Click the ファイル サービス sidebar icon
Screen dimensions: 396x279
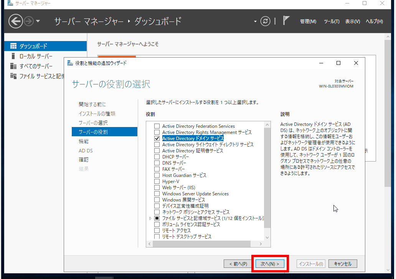click(13, 76)
